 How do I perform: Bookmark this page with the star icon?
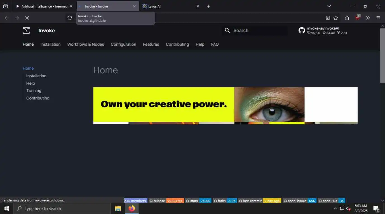coord(336,18)
